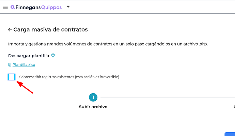
Task: Click the Subir archivo step label
Action: pos(93,107)
